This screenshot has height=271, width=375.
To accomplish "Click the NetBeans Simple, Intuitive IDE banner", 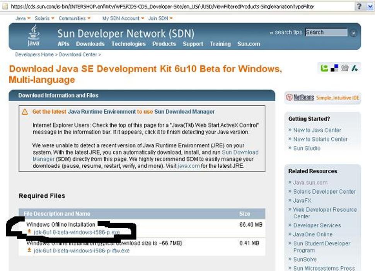I will point(322,97).
